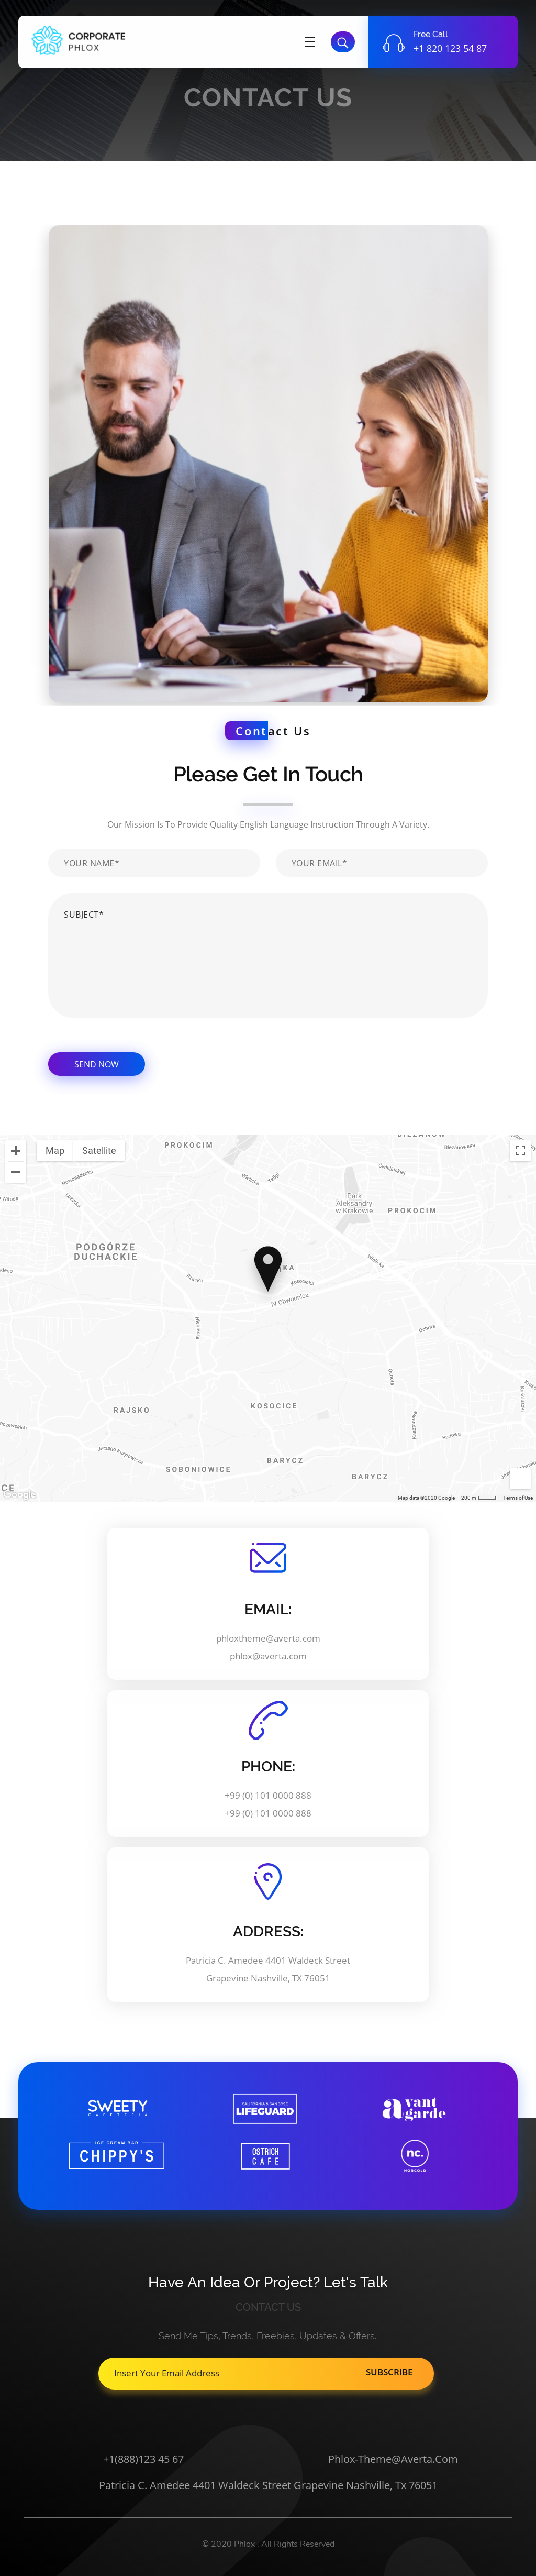Screen dimensions: 536x2576
Task: Click the Send Now button
Action: point(96,1064)
